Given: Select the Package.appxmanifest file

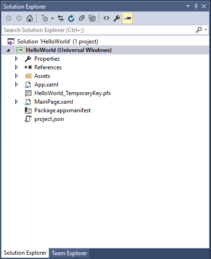Looking at the screenshot, I should tap(63, 110).
